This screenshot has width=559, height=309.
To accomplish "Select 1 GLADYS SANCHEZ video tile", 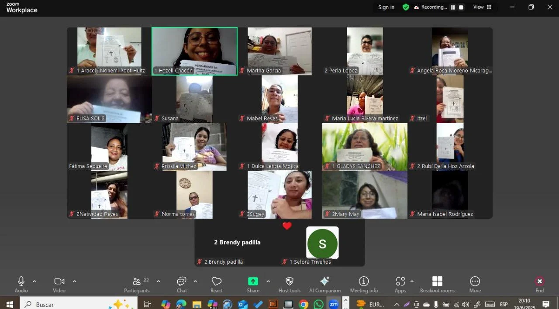I will 365,147.
